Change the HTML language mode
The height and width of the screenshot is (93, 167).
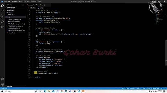(148, 88)
